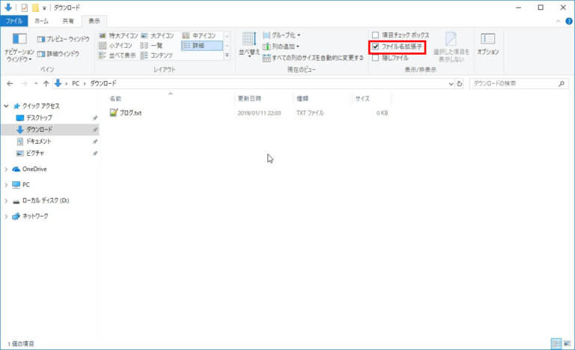Switch to details view icon in status bar
The width and height of the screenshot is (575, 350).
tap(556, 343)
